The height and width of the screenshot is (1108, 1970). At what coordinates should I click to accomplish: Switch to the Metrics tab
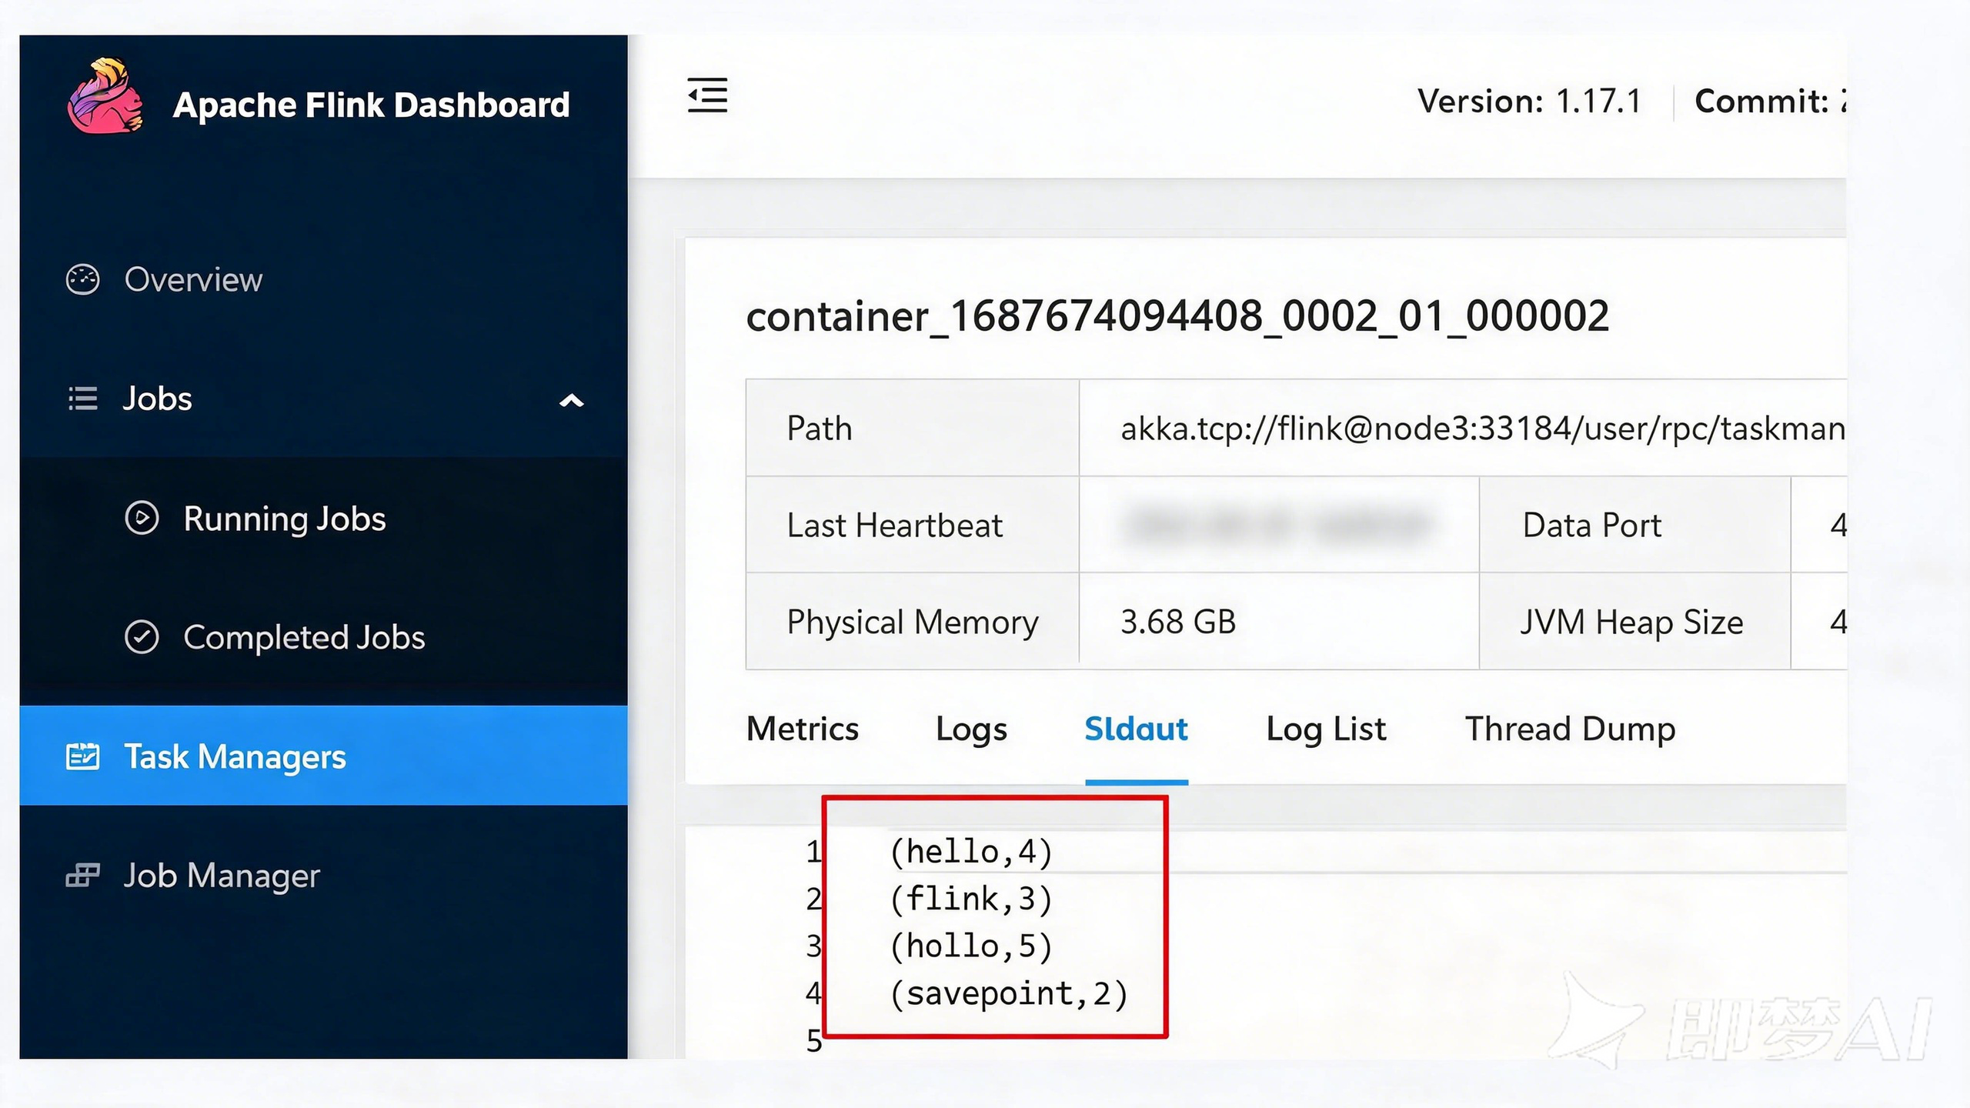coord(803,729)
